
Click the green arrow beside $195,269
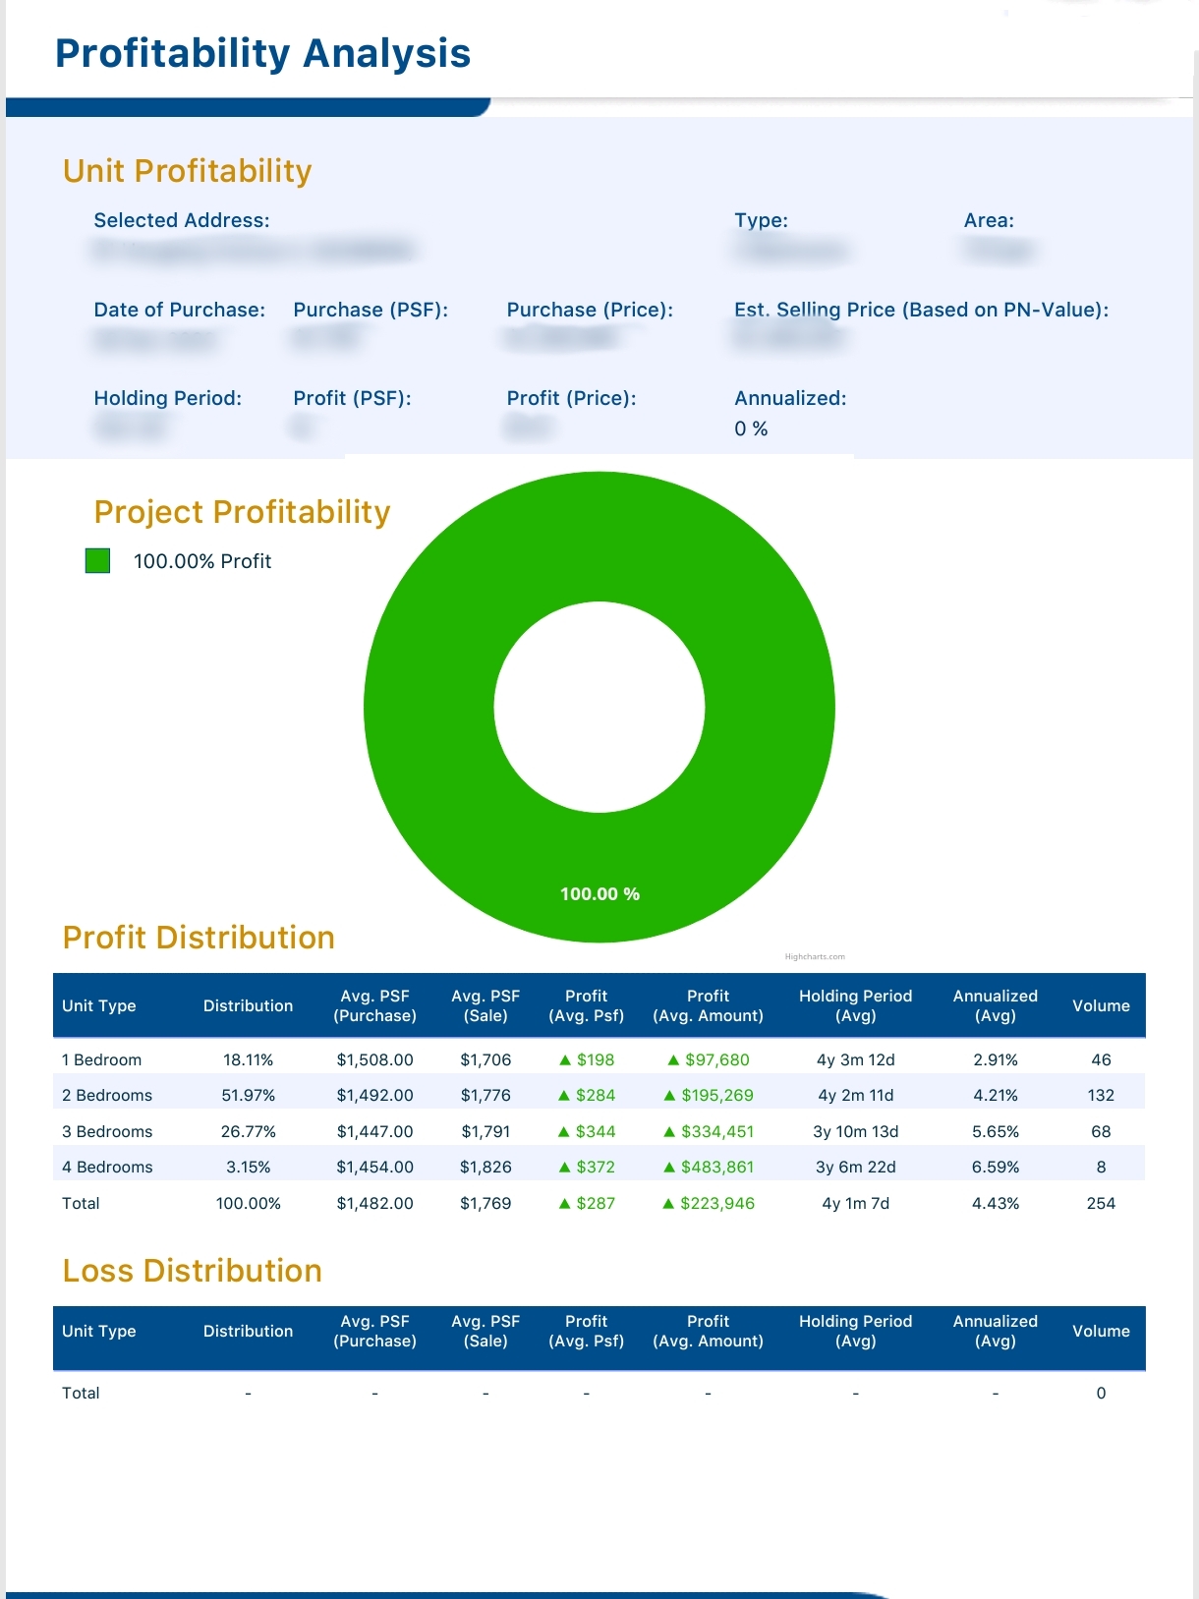click(669, 1096)
